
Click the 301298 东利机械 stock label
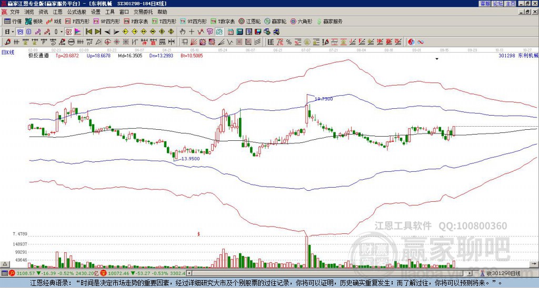pyautogui.click(x=518, y=55)
